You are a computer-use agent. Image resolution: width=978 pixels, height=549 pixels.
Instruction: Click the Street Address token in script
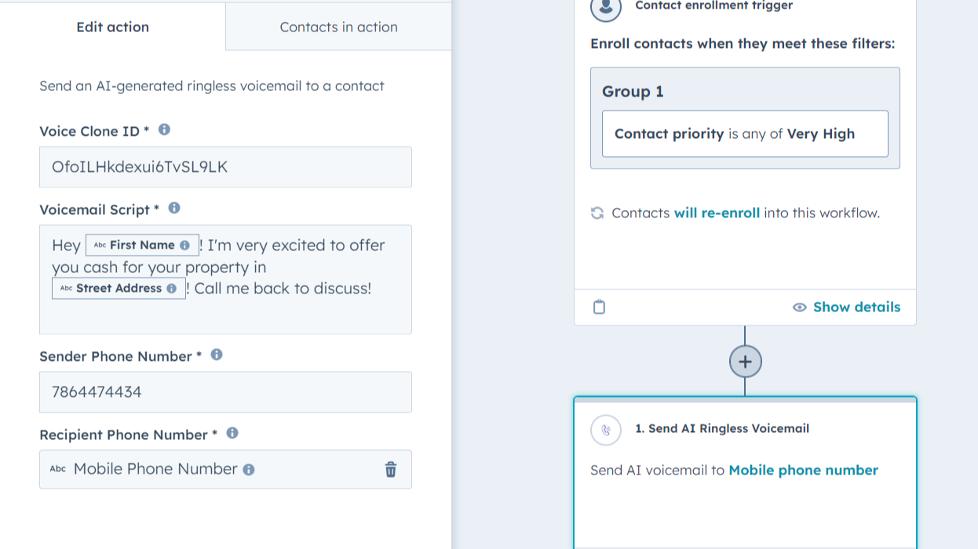[119, 289]
